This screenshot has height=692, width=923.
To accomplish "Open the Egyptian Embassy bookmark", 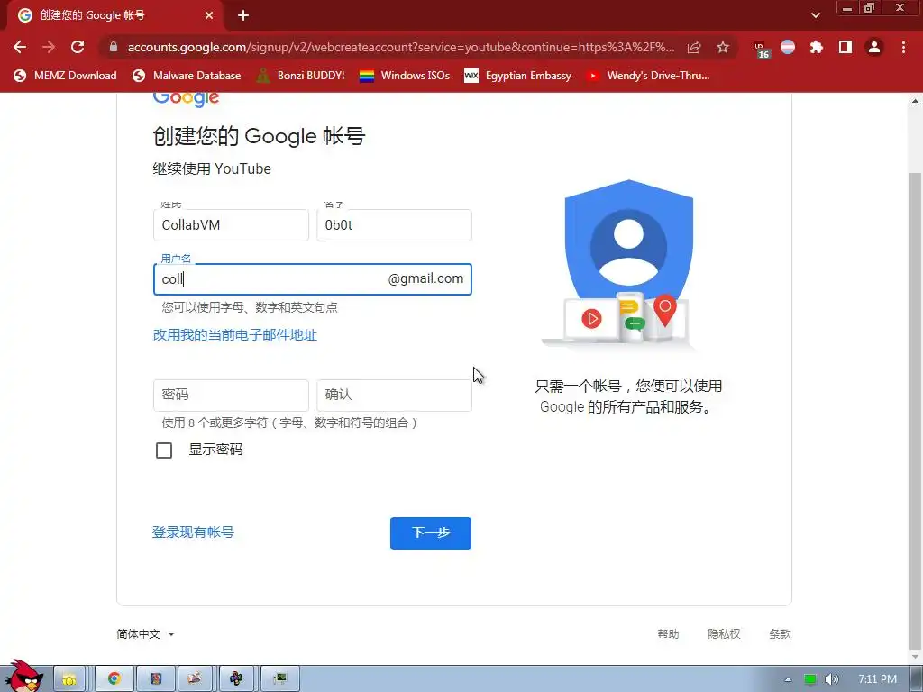I will pos(518,76).
